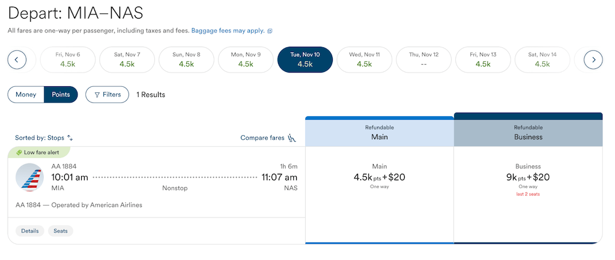Click the Low fare alert tag
Image resolution: width=615 pixels, height=260 pixels.
[x=38, y=153]
